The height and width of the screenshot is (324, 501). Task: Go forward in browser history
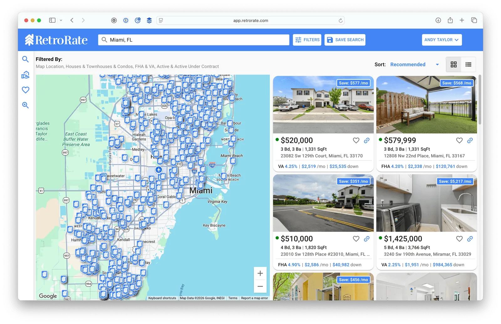point(83,20)
